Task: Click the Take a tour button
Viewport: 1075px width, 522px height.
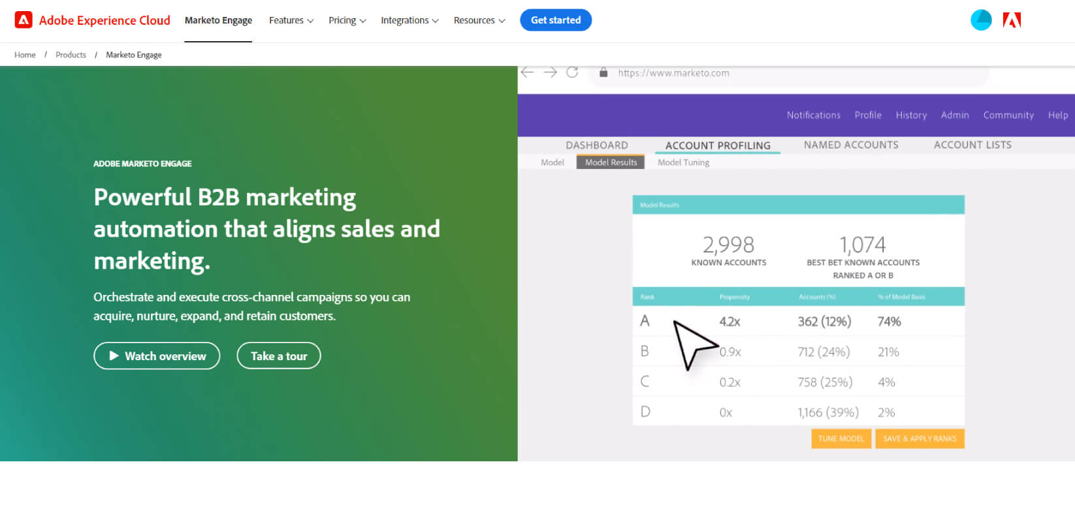Action: (279, 356)
